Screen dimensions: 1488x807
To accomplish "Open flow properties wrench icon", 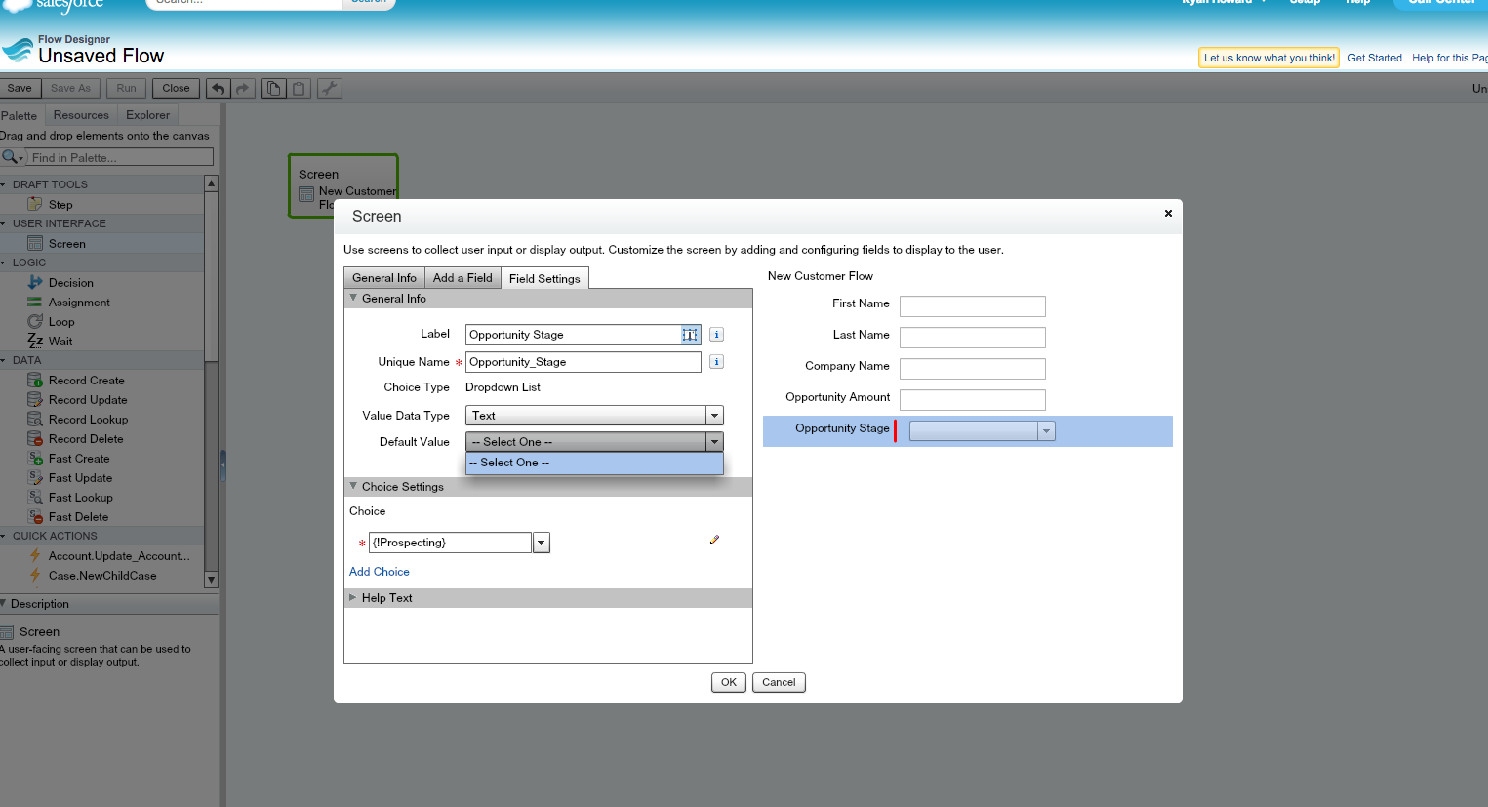I will pos(330,89).
